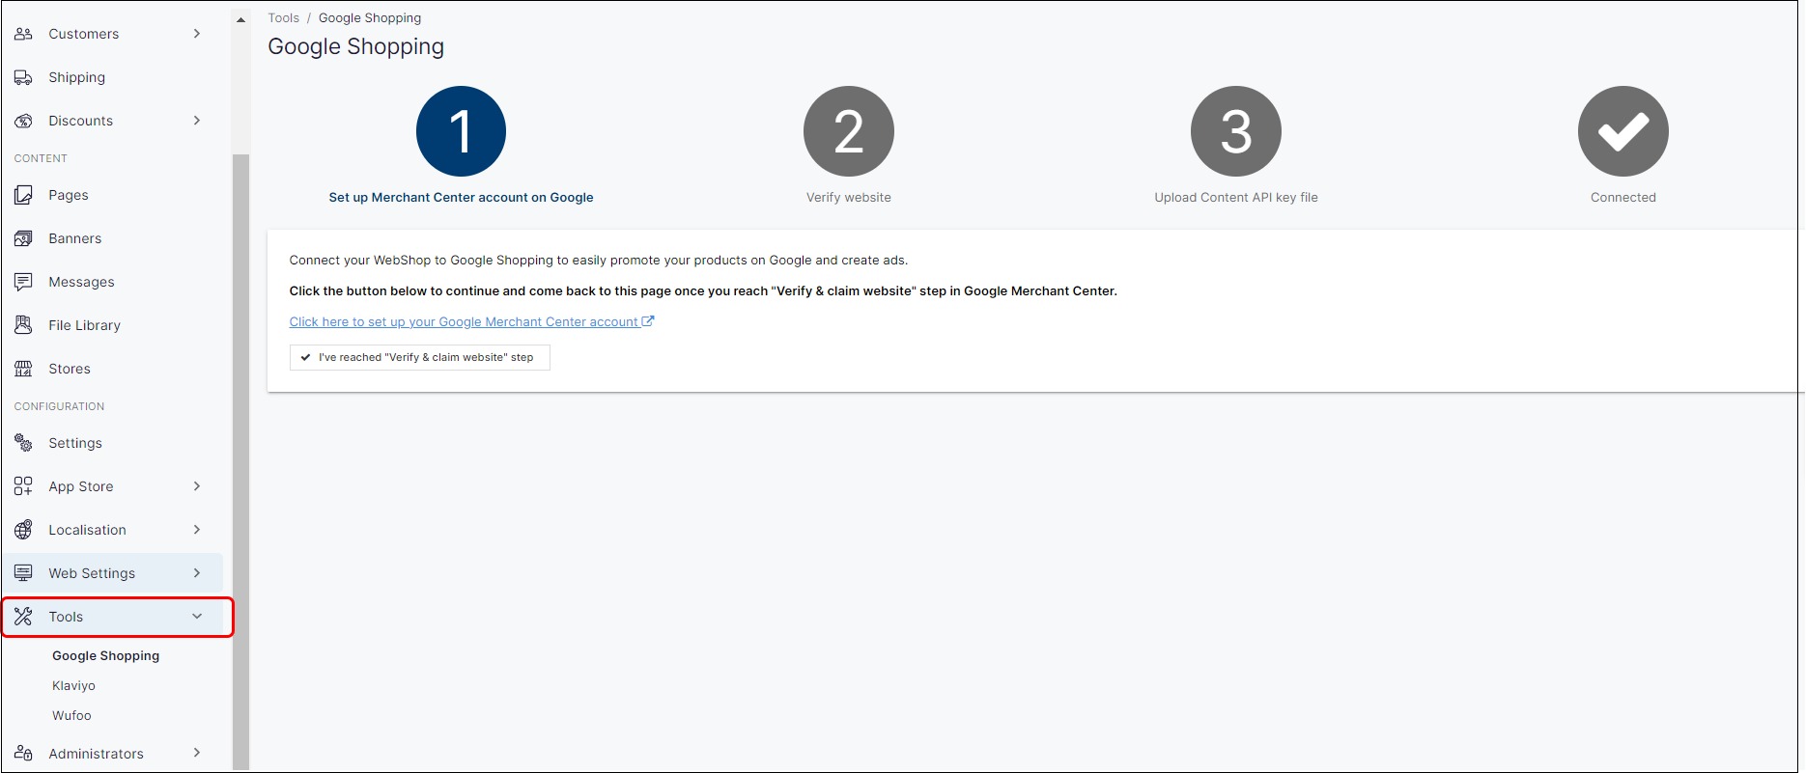Click the Stores storefront icon
Viewport: 1806px width, 773px height.
coord(23,369)
